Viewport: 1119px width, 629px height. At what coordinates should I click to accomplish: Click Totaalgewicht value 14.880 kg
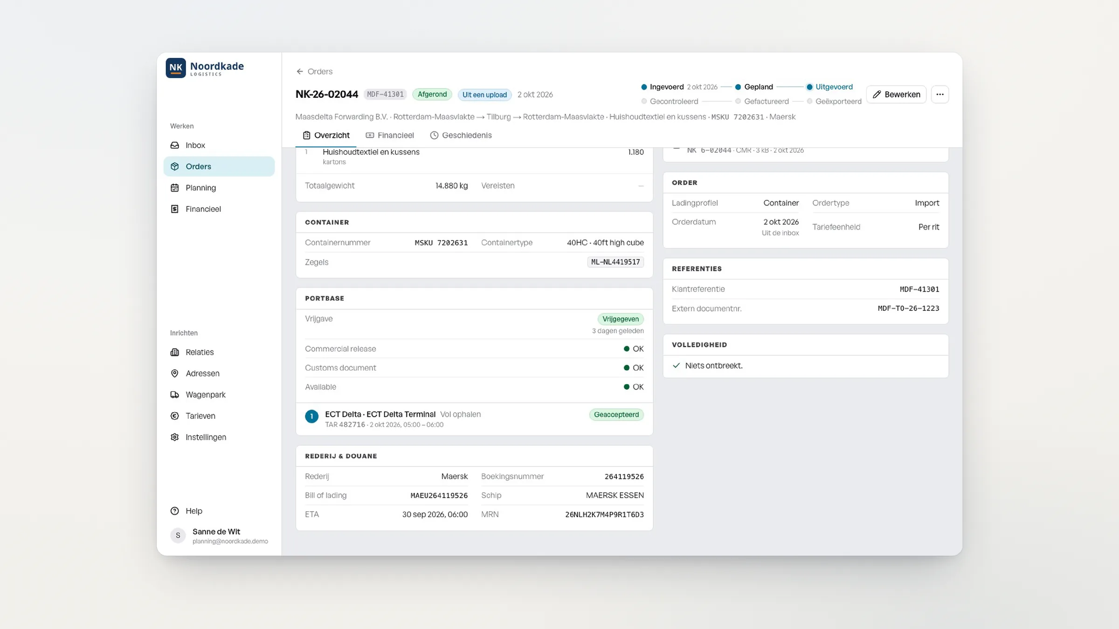[x=451, y=186]
